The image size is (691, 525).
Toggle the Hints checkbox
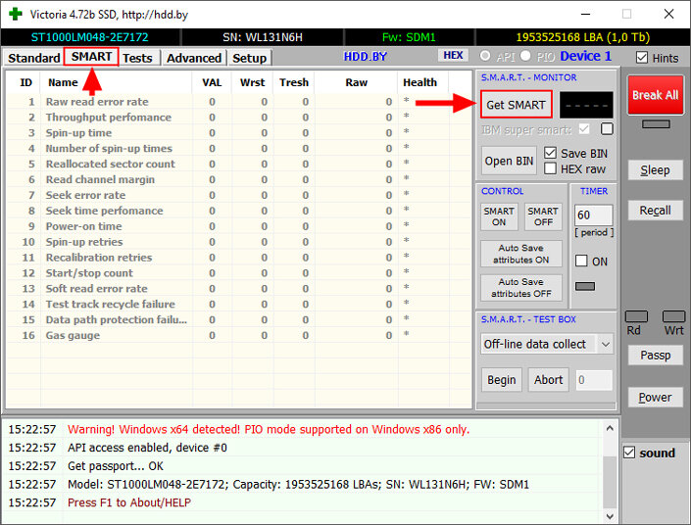[642, 57]
